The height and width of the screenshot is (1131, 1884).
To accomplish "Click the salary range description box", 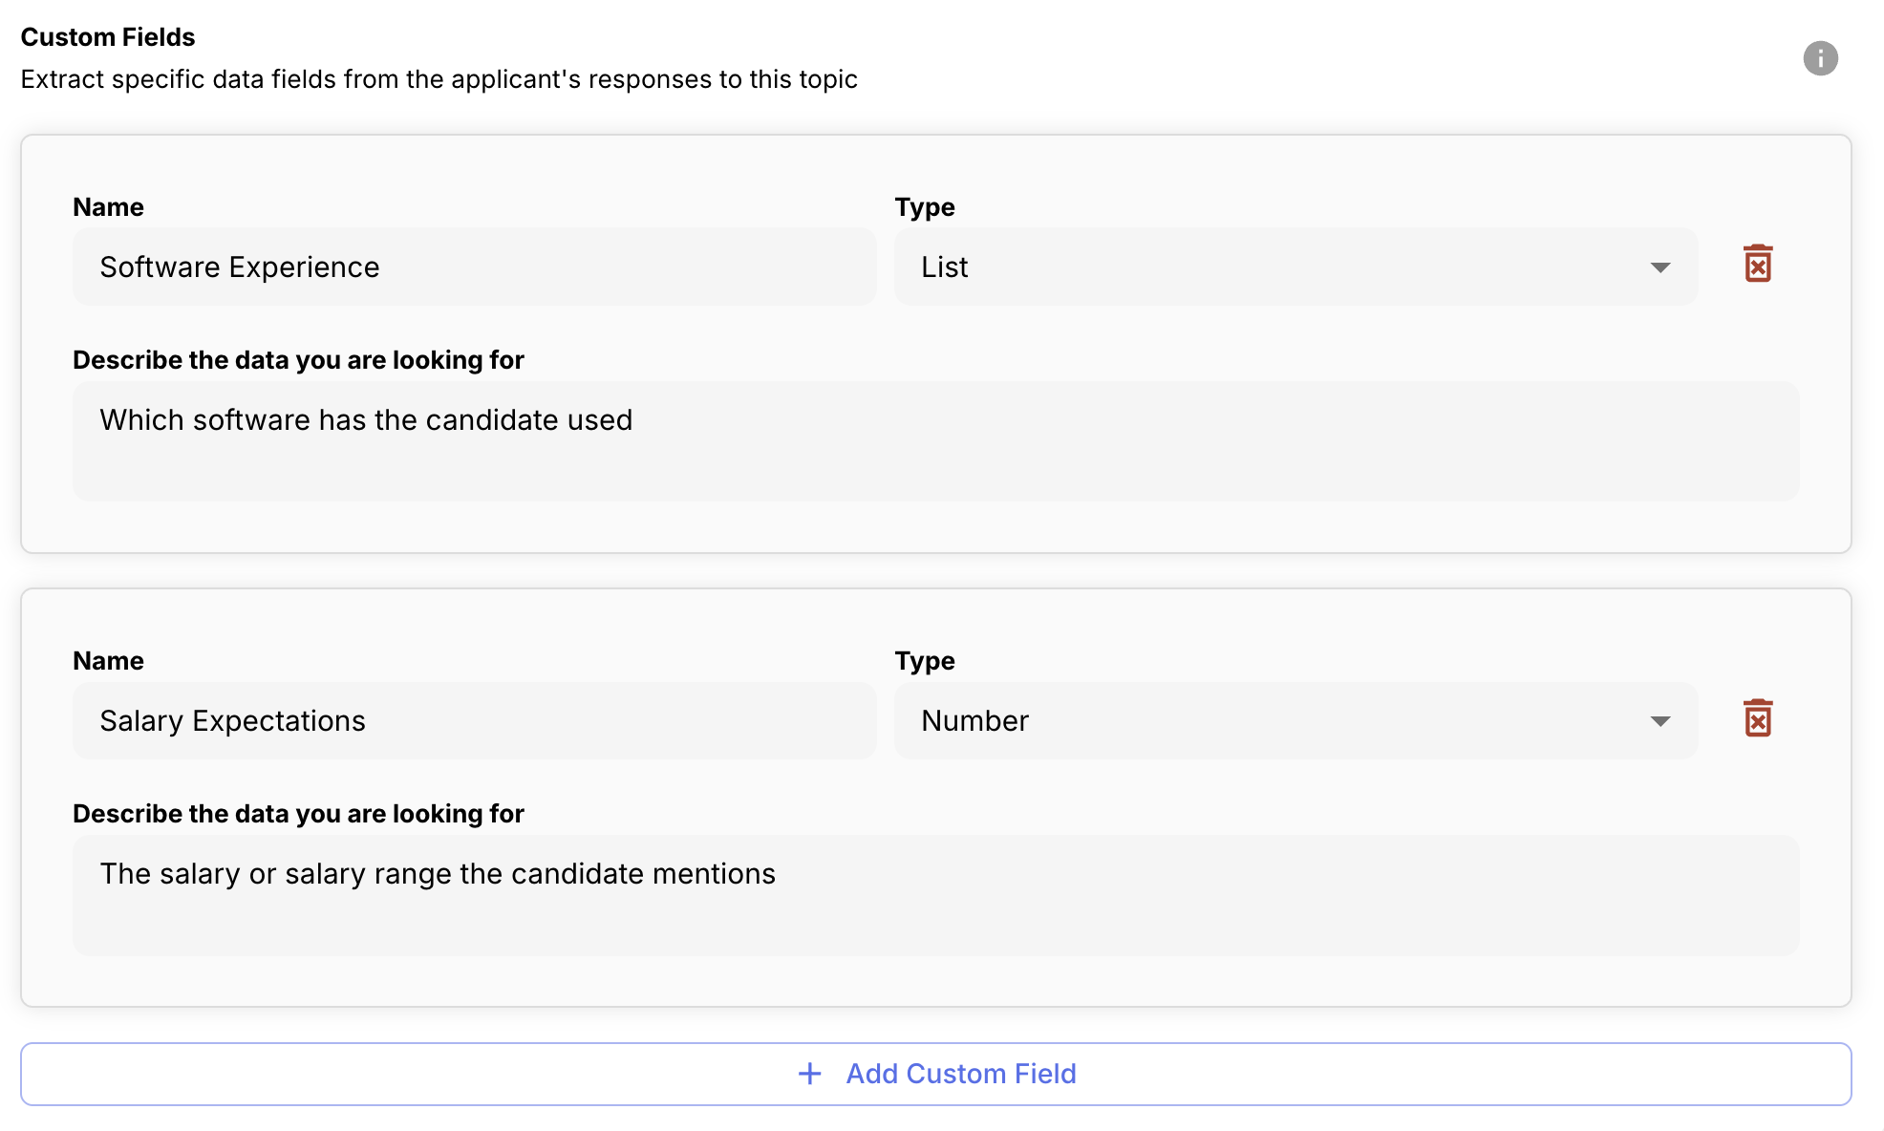I will tap(935, 895).
